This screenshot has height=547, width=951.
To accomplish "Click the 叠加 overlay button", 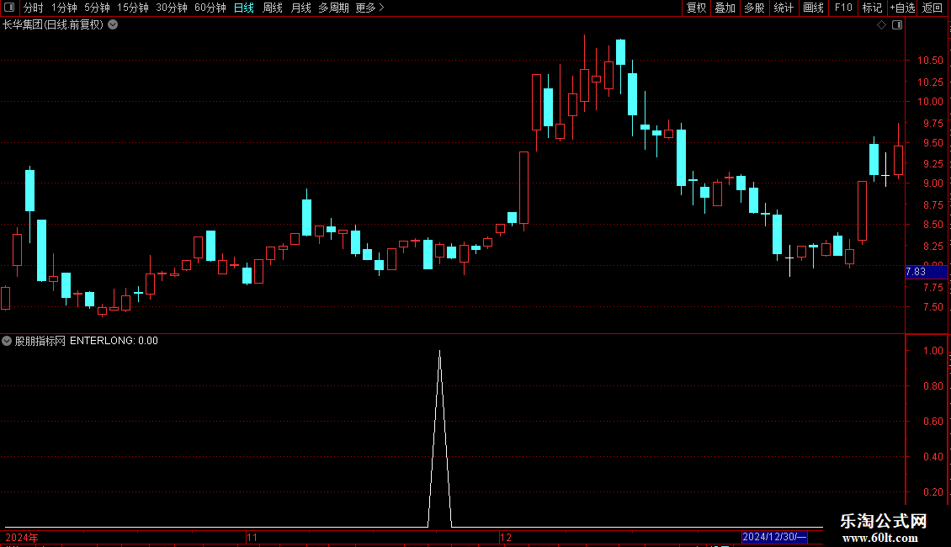I will [x=725, y=8].
